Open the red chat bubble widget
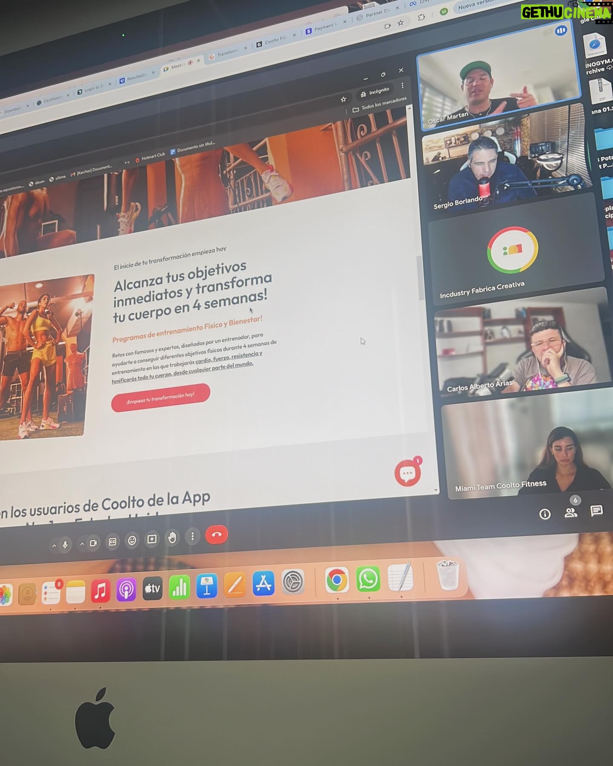 407,473
